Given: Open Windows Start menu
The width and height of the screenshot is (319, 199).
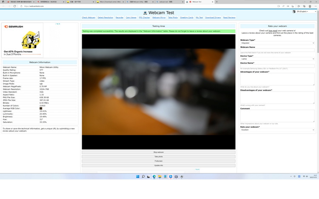Looking at the screenshot, I should [x=138, y=176].
